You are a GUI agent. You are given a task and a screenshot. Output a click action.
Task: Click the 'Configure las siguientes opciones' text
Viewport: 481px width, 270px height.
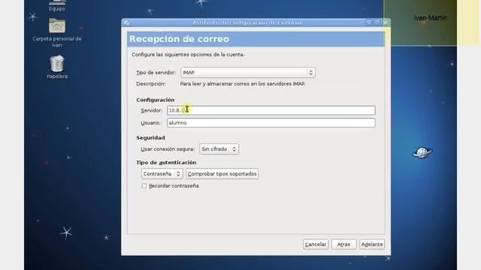(x=189, y=55)
